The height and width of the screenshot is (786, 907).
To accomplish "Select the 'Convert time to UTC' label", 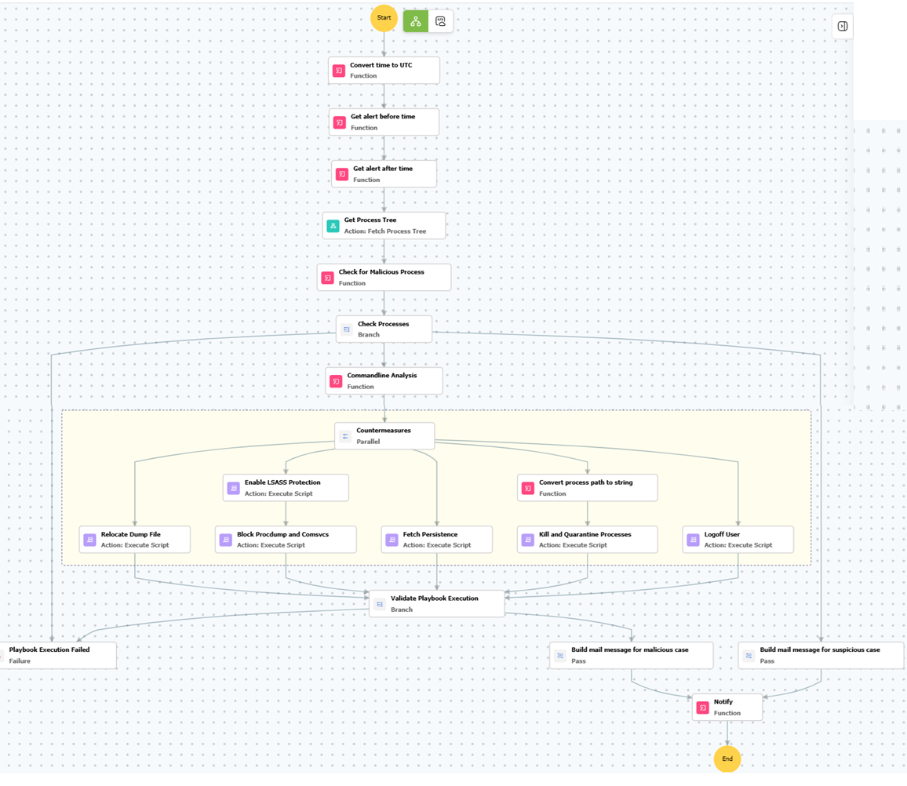I will coord(381,65).
